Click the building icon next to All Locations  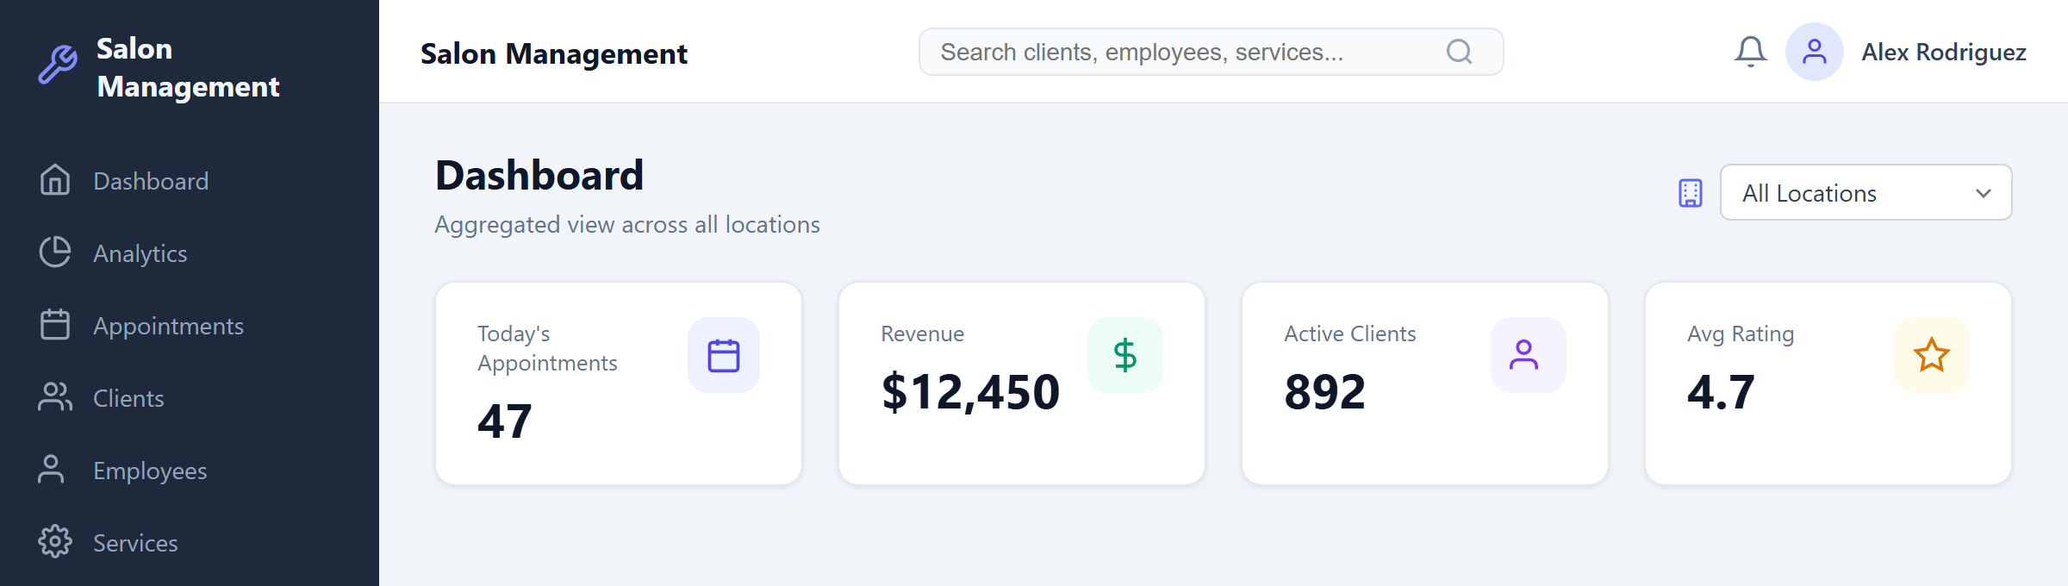point(1690,193)
